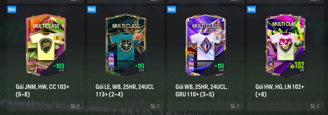Viewport: 328px width, 115px height.
Task: Click the number 5 badge on purple card
Action: point(217,38)
